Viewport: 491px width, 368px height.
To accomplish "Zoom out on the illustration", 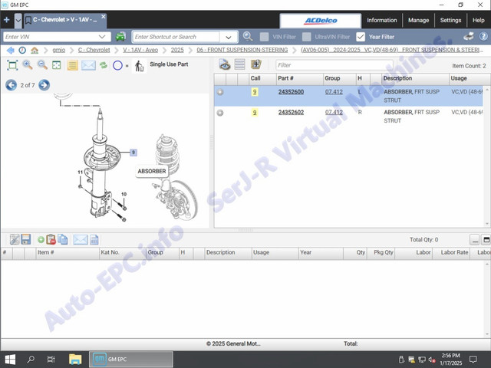I will (42, 65).
